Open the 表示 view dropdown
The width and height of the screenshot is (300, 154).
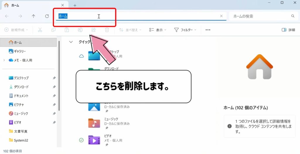pos(158,30)
